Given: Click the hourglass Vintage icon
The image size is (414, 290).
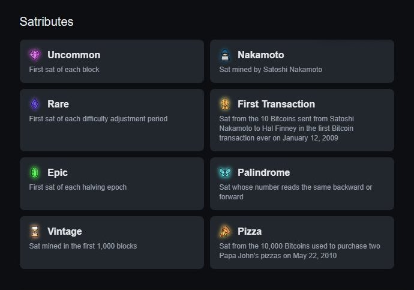Looking at the screenshot, I should [35, 231].
